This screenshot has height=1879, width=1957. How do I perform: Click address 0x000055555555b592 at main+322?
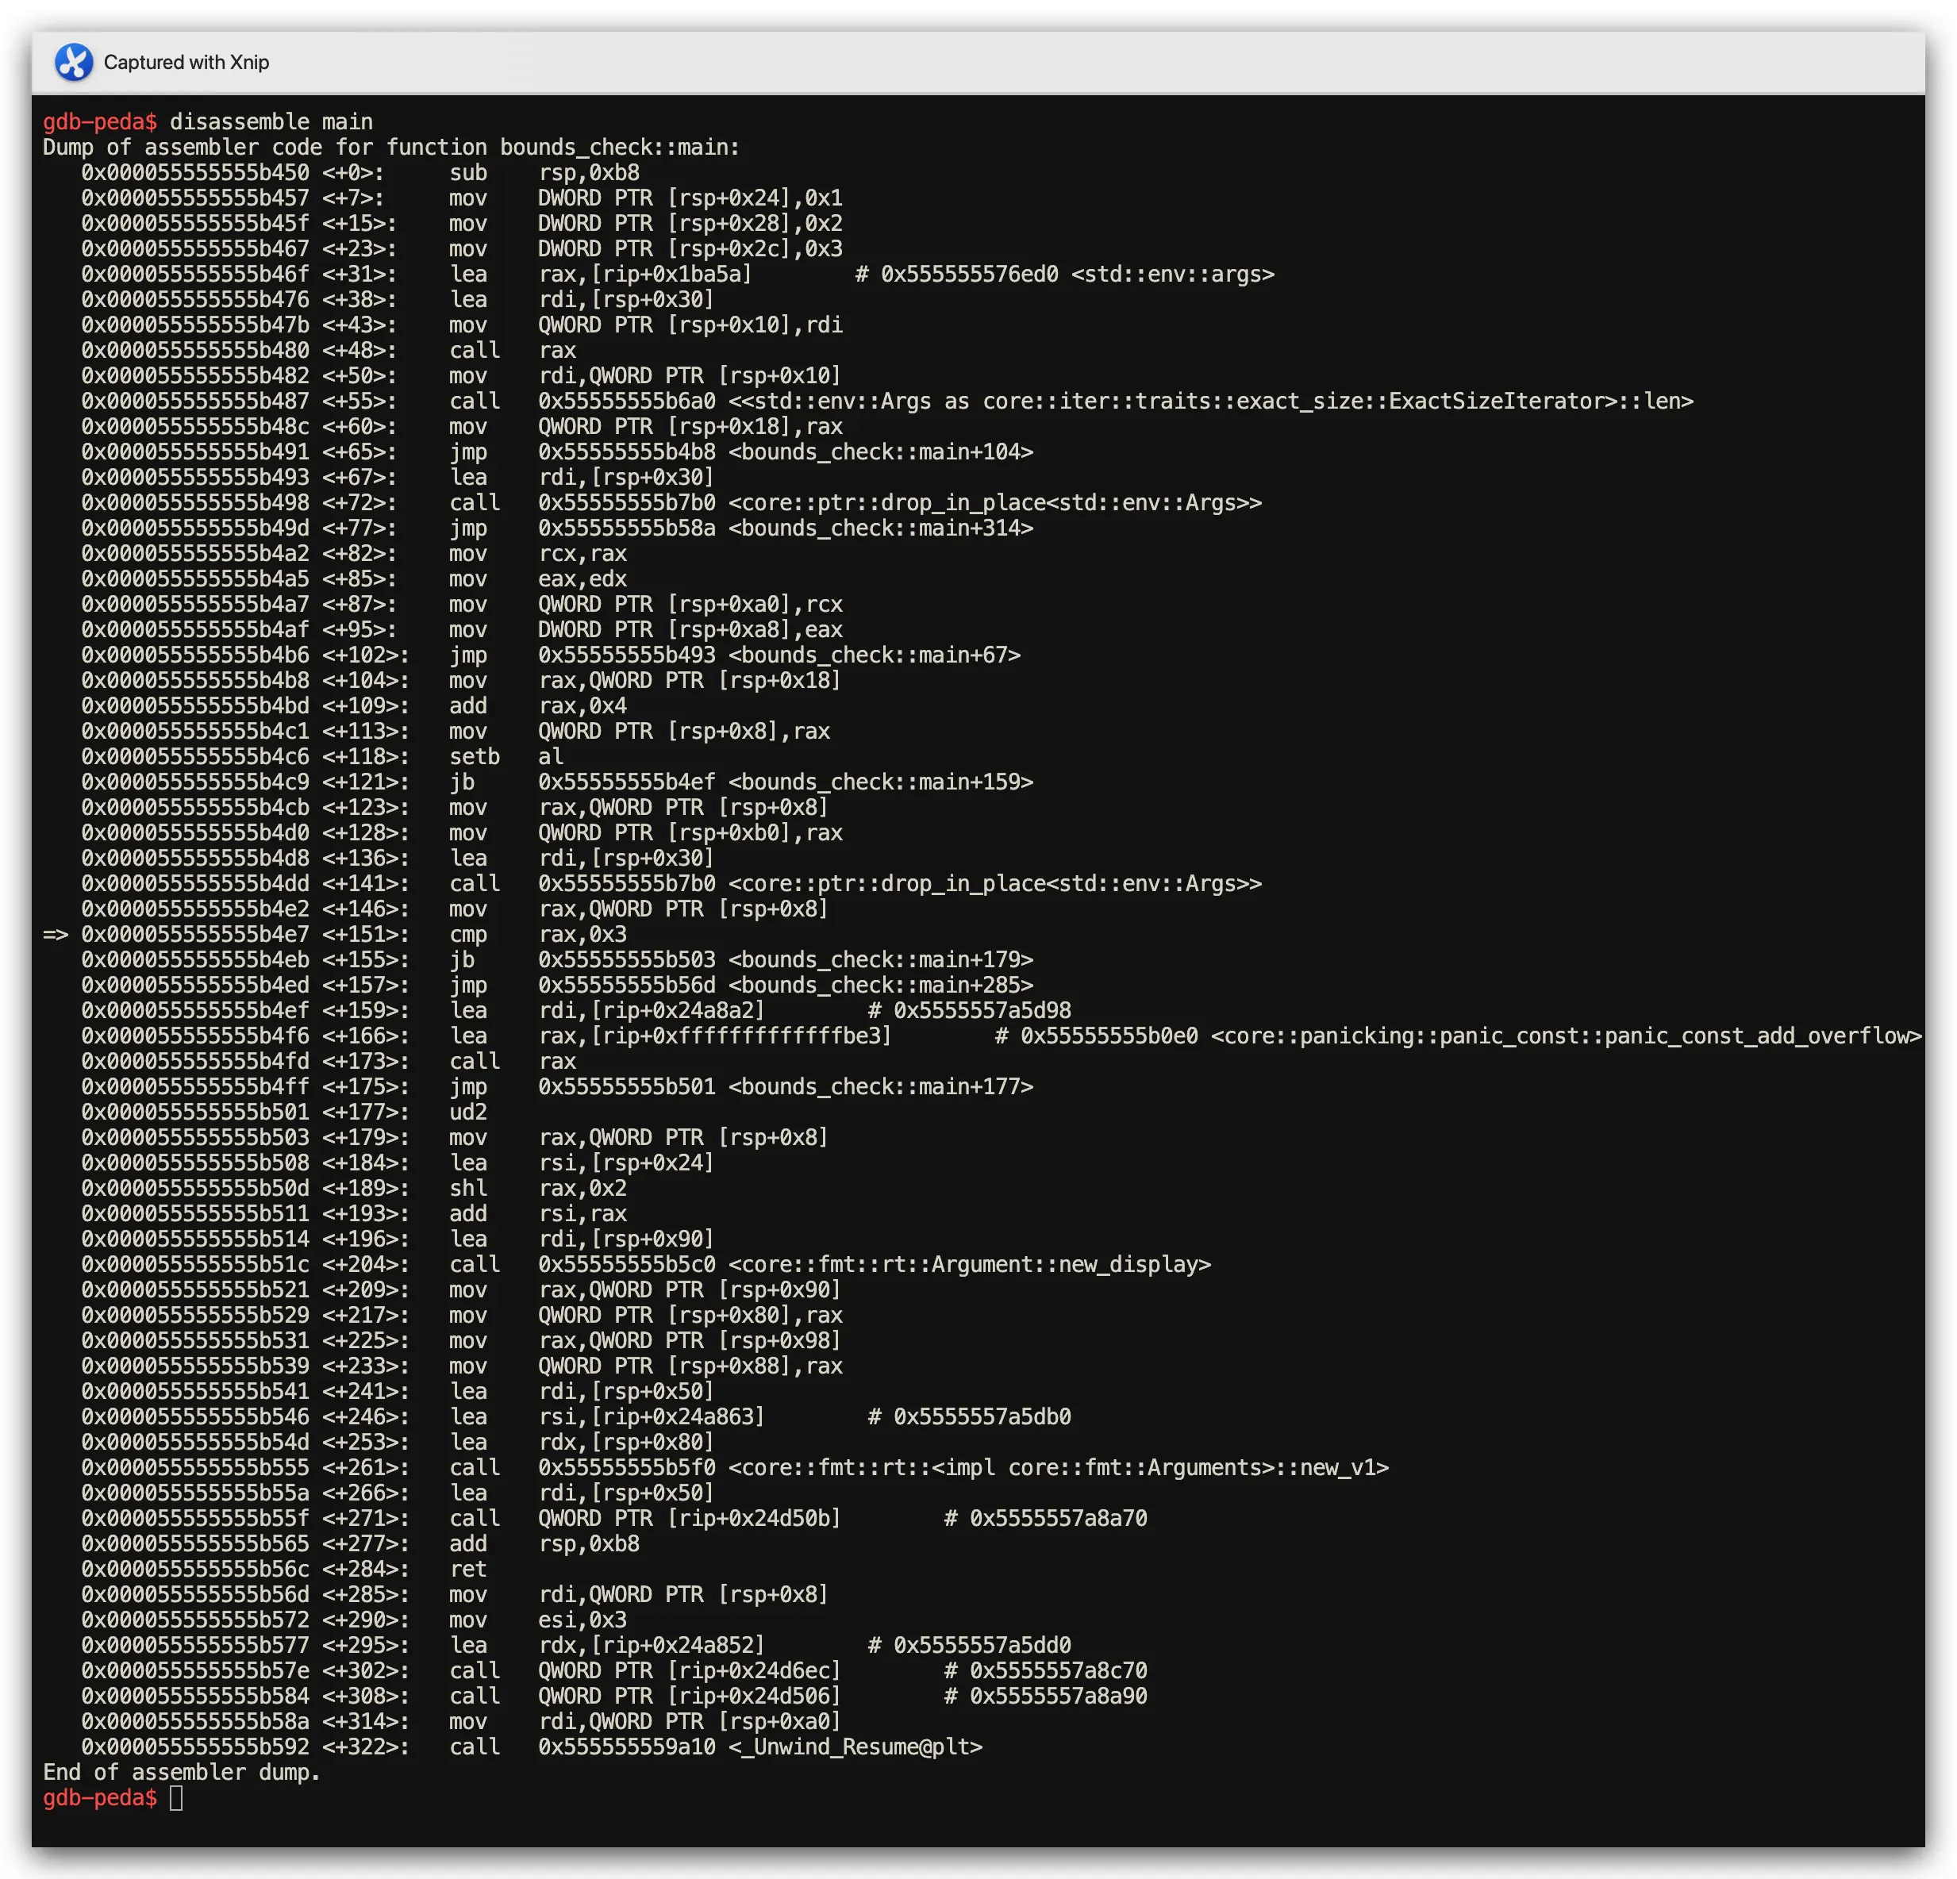196,1747
